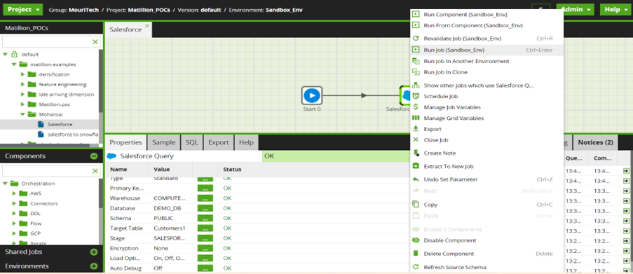Click the Copy icon in context menu

(416, 204)
